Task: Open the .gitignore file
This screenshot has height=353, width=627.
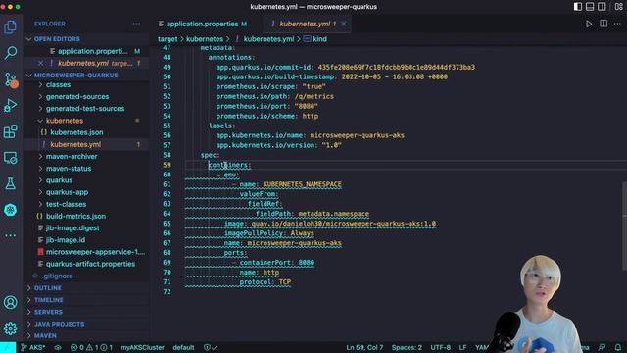Action: [x=58, y=276]
